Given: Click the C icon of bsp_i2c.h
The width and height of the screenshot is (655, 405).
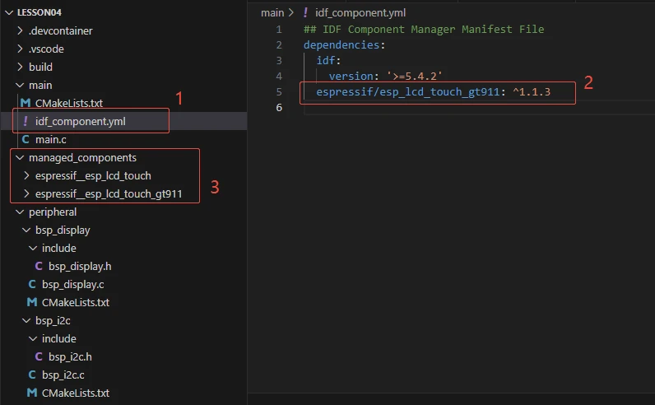Looking at the screenshot, I should point(39,356).
